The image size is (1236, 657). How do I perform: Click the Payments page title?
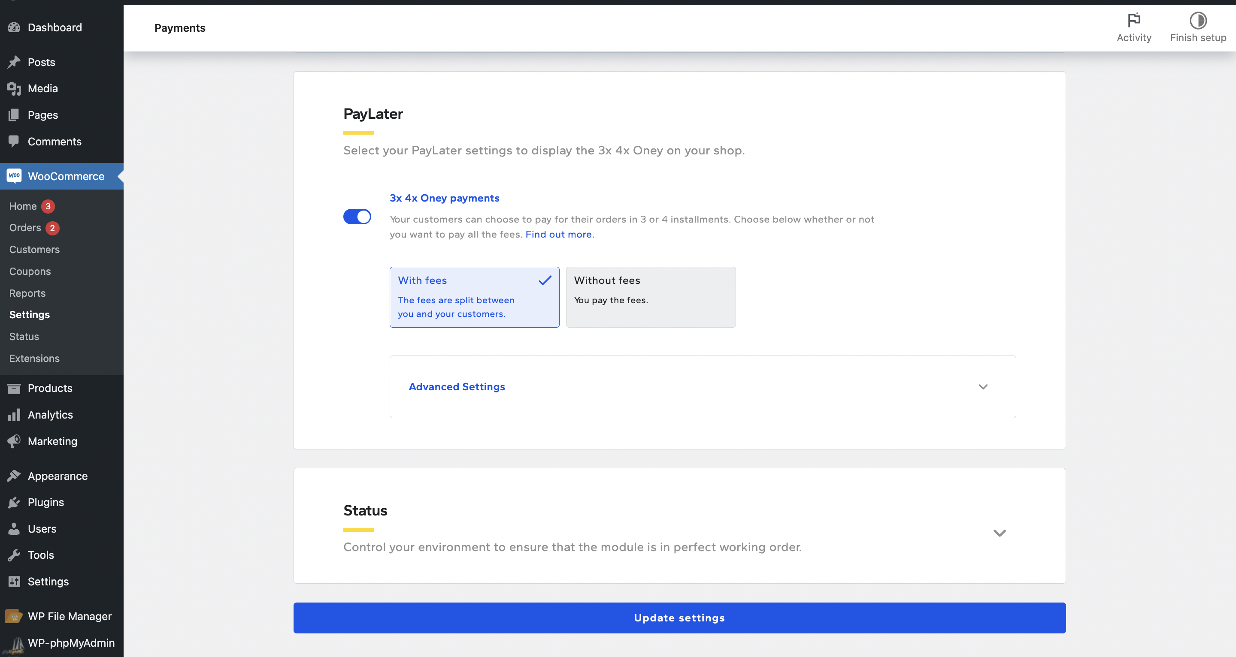pos(180,28)
